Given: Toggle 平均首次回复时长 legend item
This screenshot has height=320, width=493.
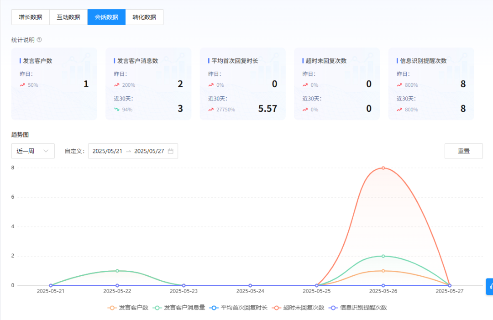Looking at the screenshot, I should coord(238,308).
